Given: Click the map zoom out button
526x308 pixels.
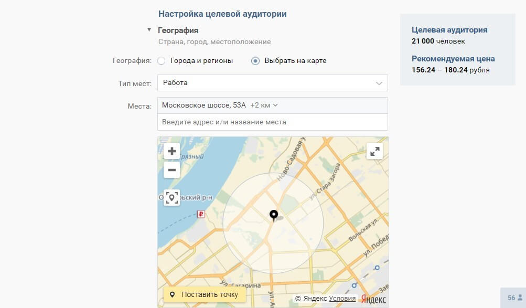Looking at the screenshot, I should 171,169.
